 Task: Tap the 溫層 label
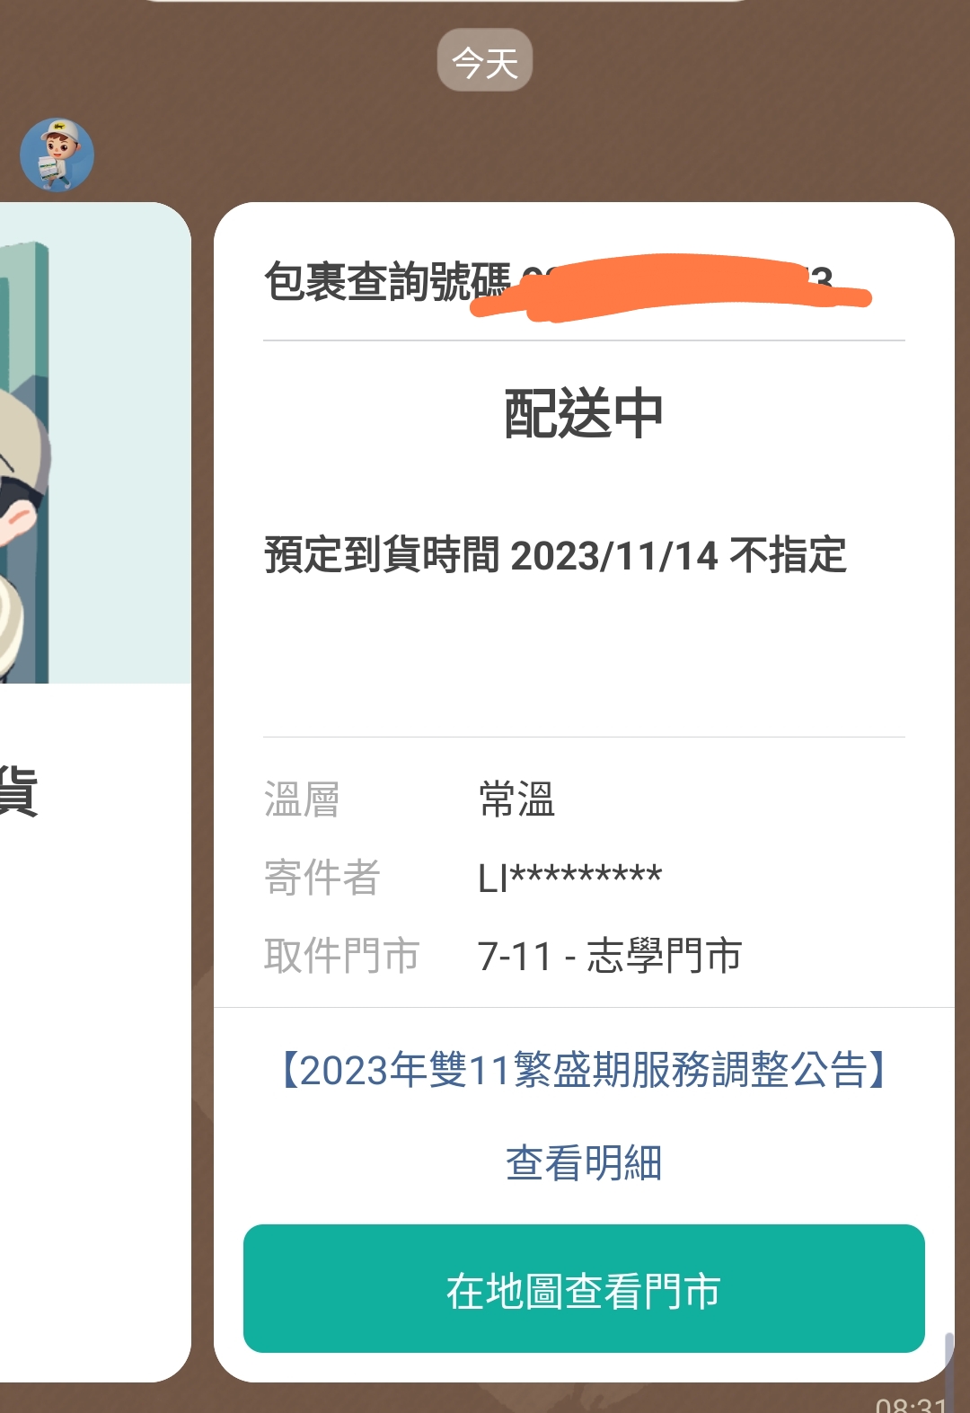point(302,799)
